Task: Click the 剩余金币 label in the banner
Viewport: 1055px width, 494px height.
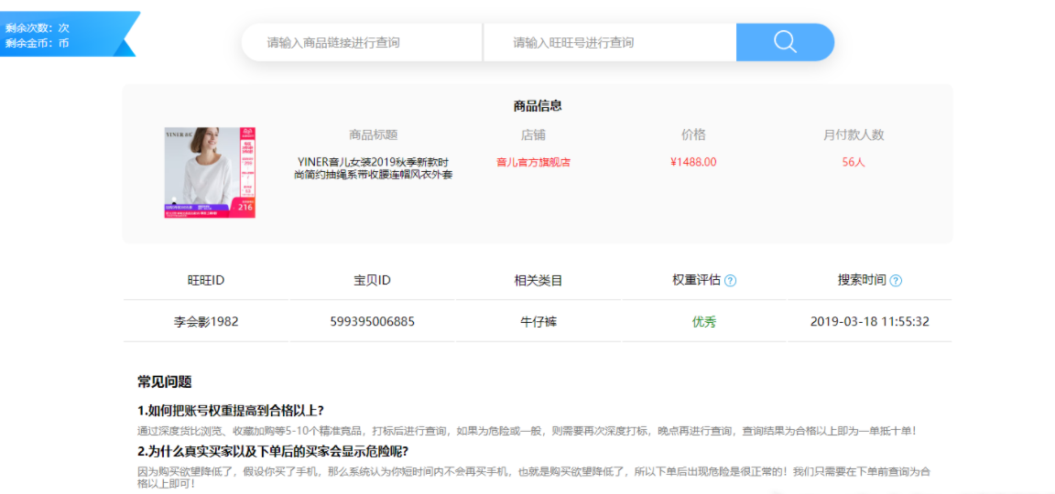Action: click(37, 43)
